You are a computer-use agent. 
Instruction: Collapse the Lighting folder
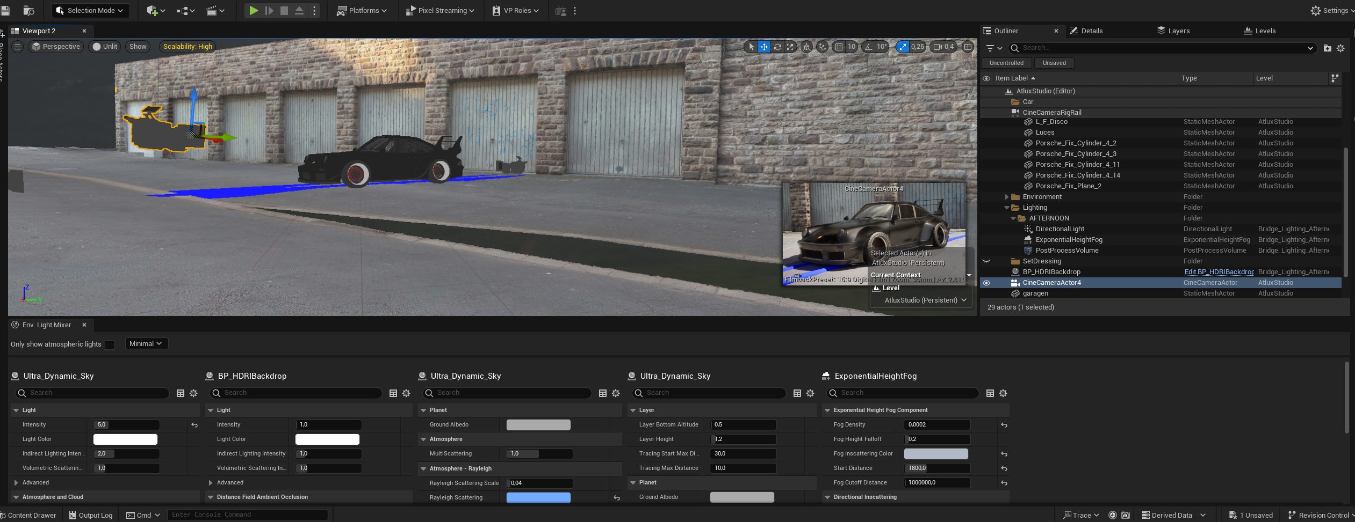tap(1006, 208)
